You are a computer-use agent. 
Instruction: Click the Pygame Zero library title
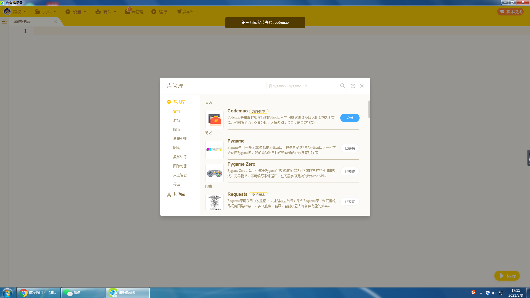pyautogui.click(x=241, y=164)
